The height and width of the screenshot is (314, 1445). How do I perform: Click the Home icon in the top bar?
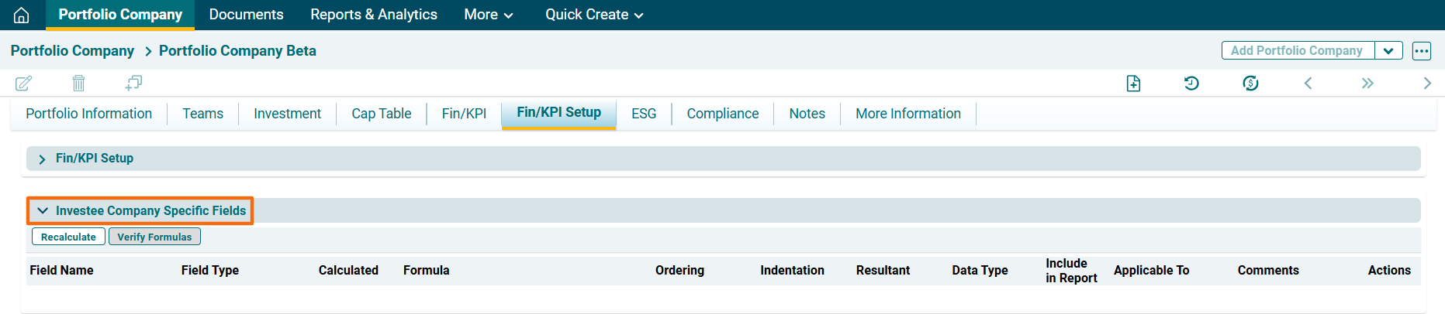coord(22,15)
